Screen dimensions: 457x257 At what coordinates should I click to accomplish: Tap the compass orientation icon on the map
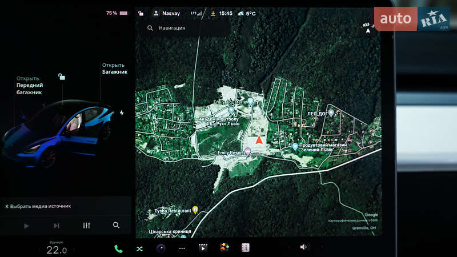point(367,28)
